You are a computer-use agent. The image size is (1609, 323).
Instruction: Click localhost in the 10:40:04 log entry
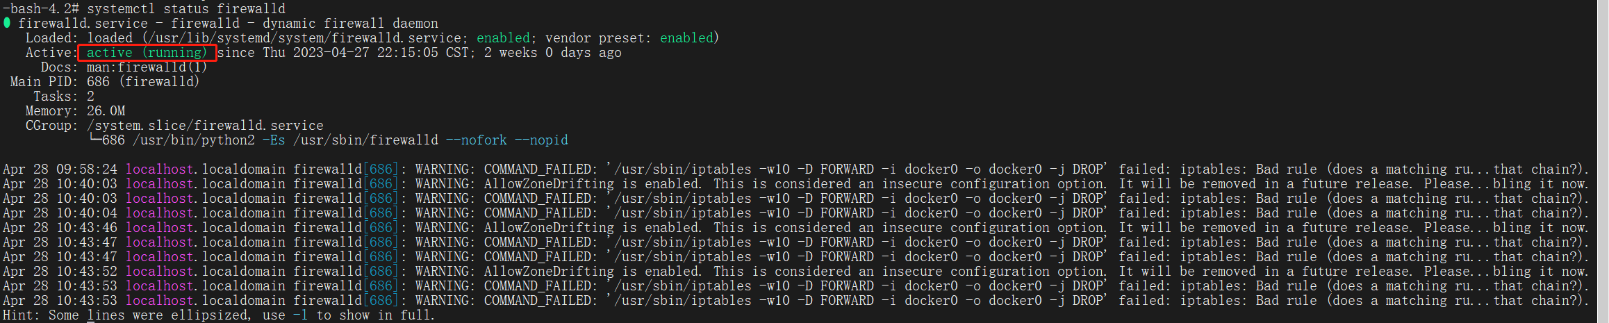160,213
